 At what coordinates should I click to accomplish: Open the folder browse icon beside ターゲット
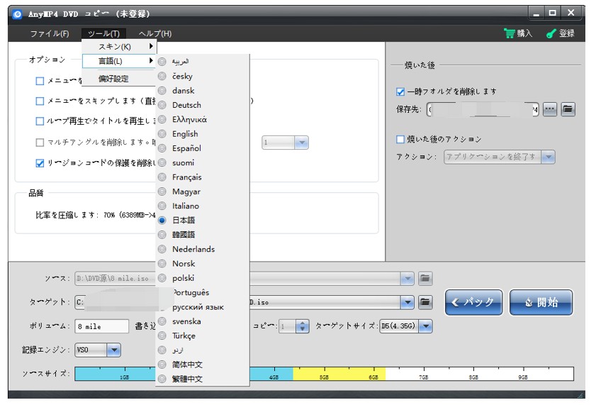click(425, 302)
